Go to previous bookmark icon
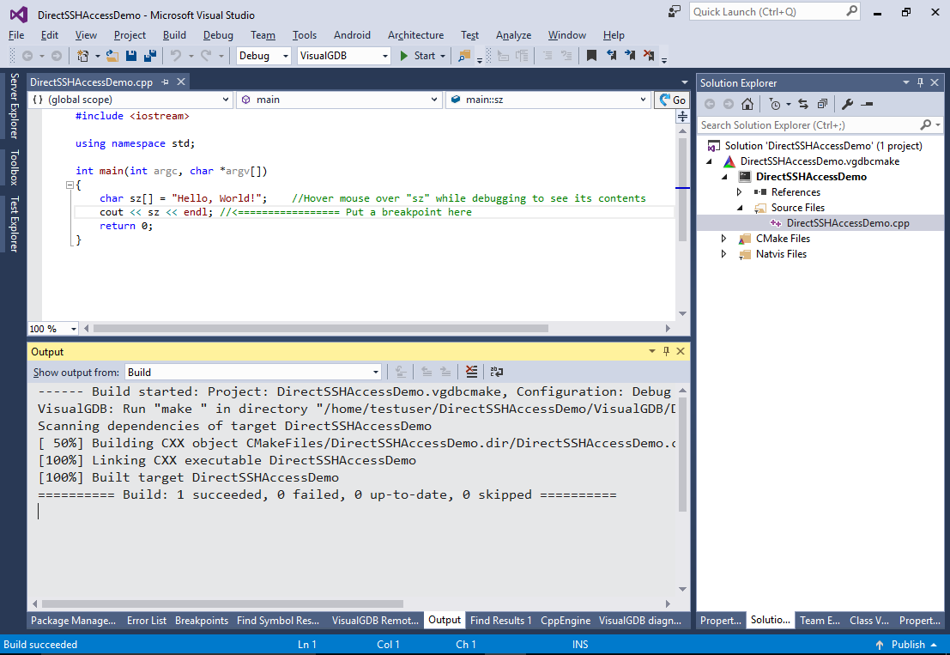Viewport: 950px width, 655px height. click(611, 56)
